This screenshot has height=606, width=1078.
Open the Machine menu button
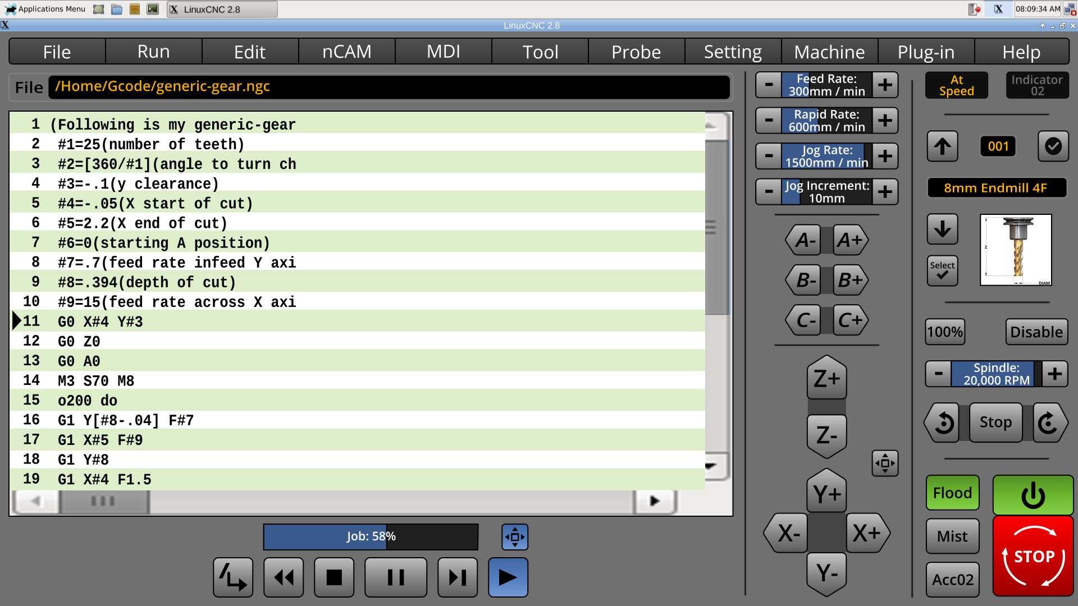(x=830, y=52)
